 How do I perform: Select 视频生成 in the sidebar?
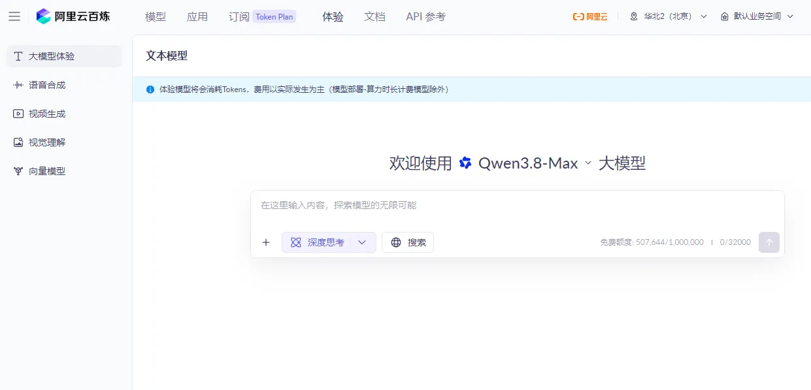pyautogui.click(x=64, y=114)
